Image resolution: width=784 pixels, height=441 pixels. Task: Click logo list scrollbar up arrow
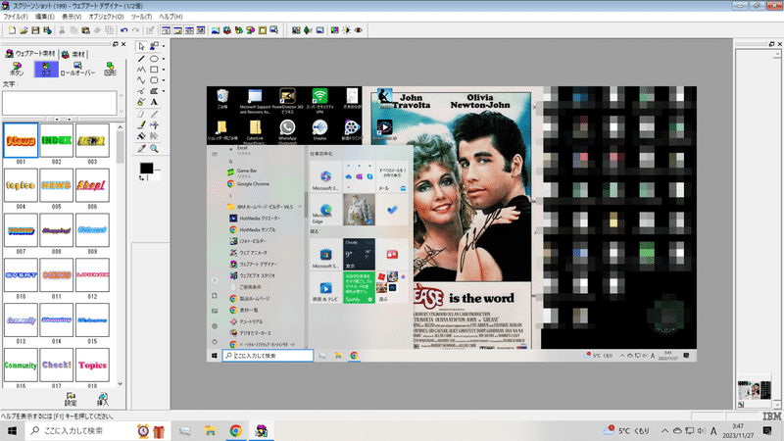(x=120, y=127)
